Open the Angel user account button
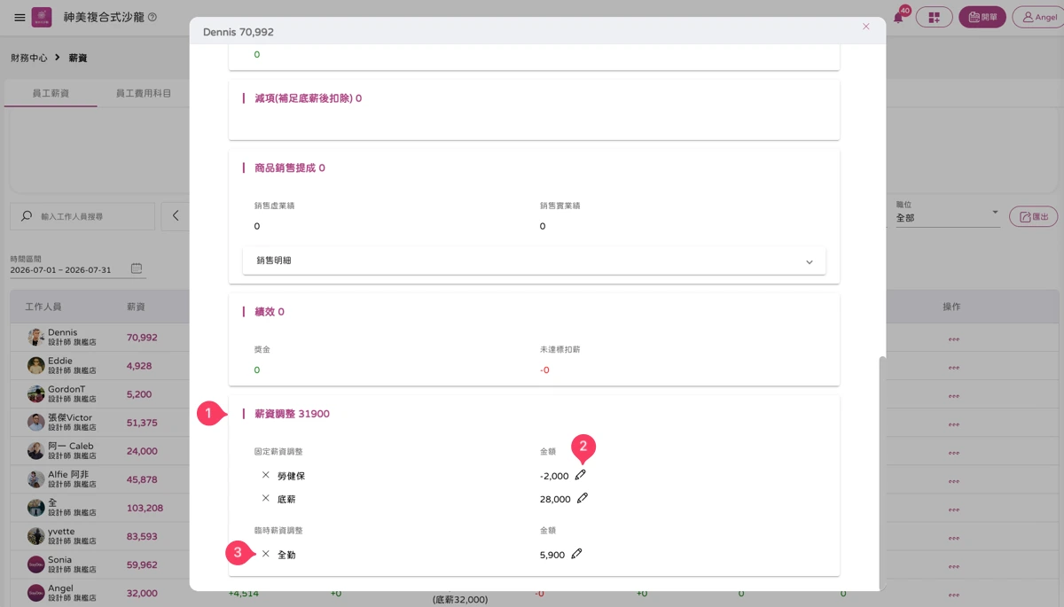The height and width of the screenshot is (607, 1064). point(1037,17)
